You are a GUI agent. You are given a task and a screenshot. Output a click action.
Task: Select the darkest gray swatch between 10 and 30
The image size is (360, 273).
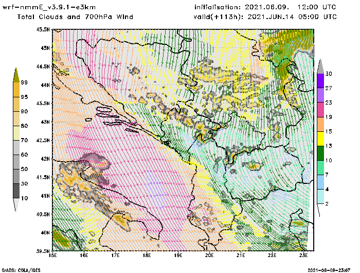[x=16, y=191]
